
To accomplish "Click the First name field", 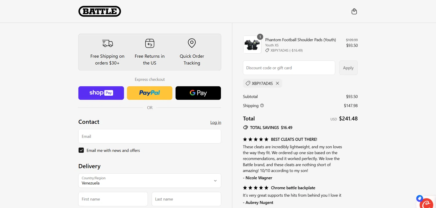I will (113, 199).
